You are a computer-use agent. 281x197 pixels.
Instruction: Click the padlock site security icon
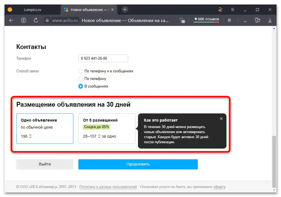[x=47, y=20]
